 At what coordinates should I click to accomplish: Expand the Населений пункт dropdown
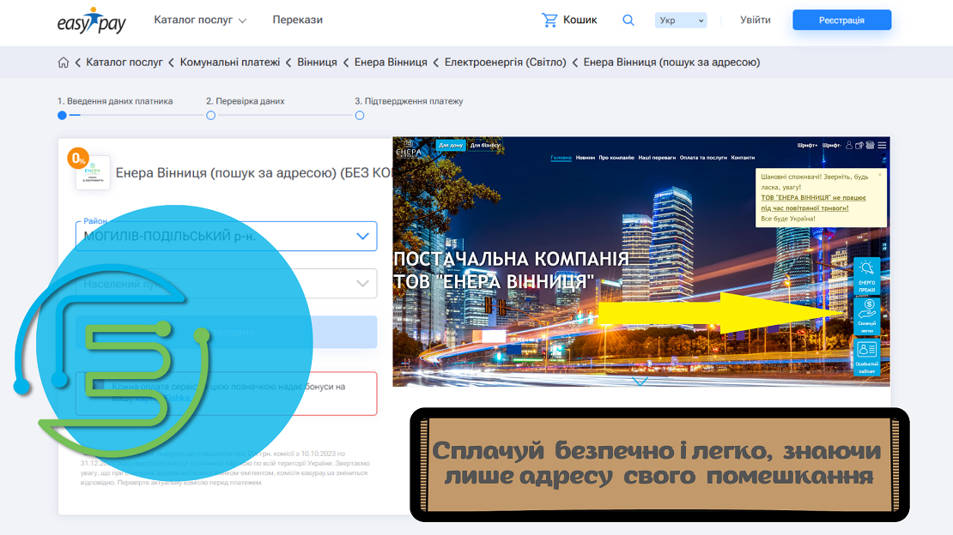pyautogui.click(x=226, y=284)
